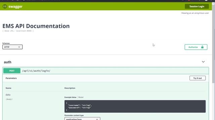Collapse the auth section chevron
215x120 pixels.
tap(203, 62)
